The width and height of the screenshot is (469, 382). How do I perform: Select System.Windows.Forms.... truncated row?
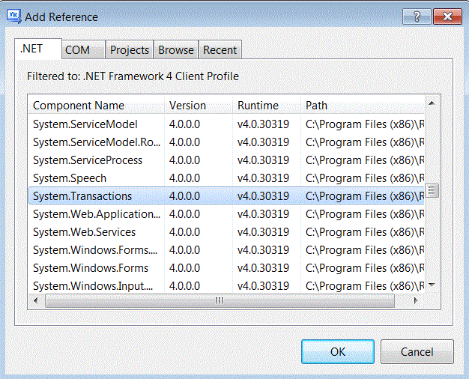pos(226,249)
